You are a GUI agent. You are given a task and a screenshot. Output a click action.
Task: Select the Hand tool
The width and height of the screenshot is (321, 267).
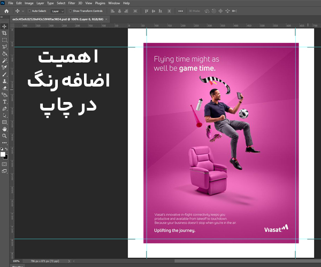pyautogui.click(x=4, y=129)
